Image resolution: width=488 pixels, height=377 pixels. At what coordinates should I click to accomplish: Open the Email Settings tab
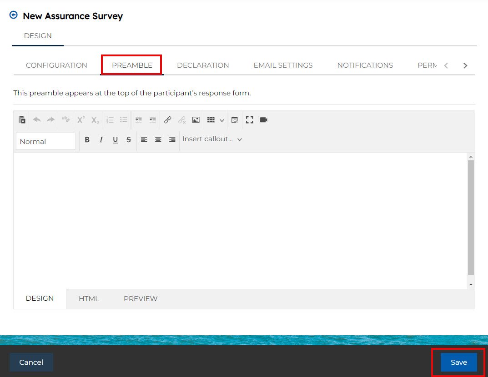283,65
